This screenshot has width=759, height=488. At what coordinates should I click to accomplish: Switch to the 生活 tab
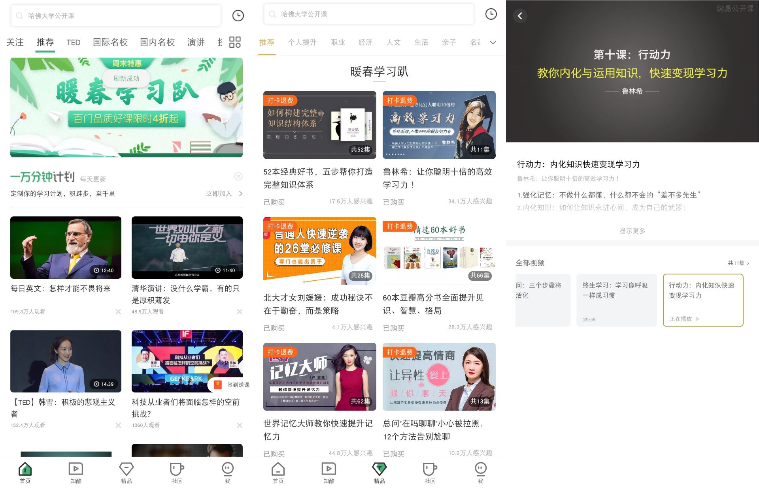tap(421, 42)
